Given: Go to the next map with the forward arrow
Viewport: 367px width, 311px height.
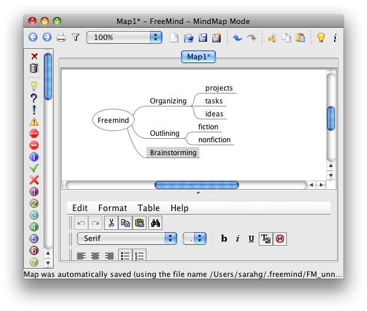Looking at the screenshot, I should click(47, 37).
